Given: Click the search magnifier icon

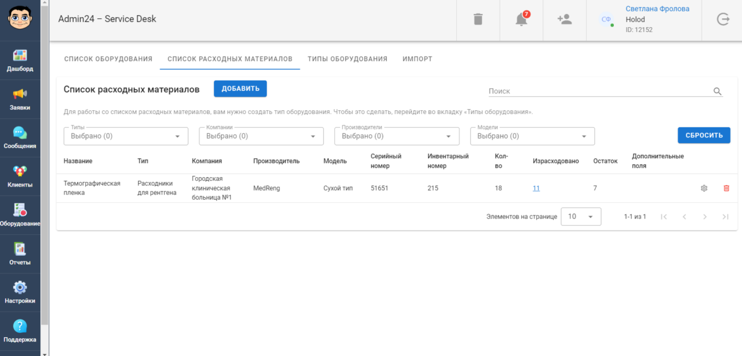Looking at the screenshot, I should point(717,91).
